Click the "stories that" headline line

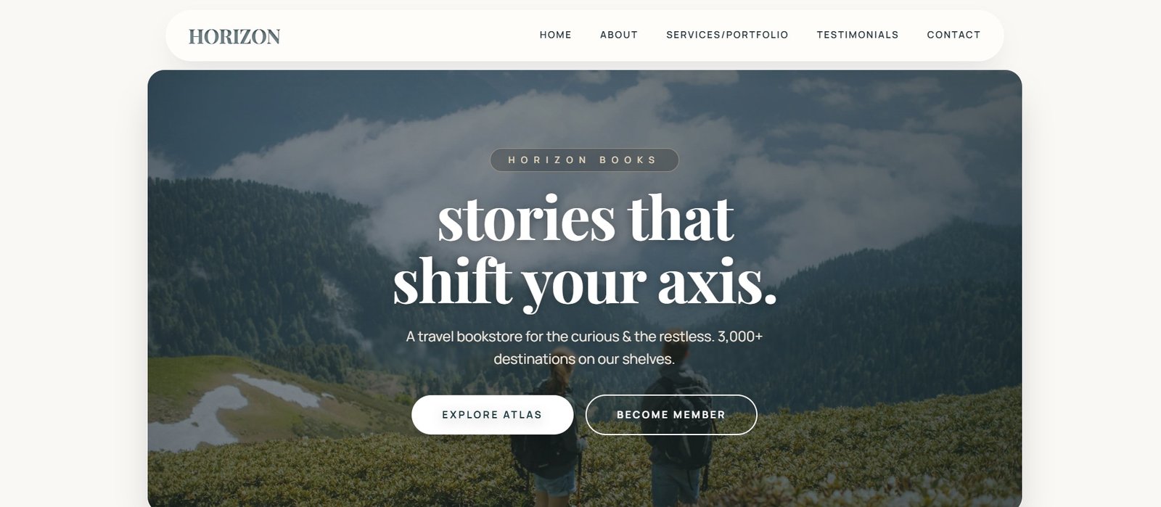click(x=585, y=217)
